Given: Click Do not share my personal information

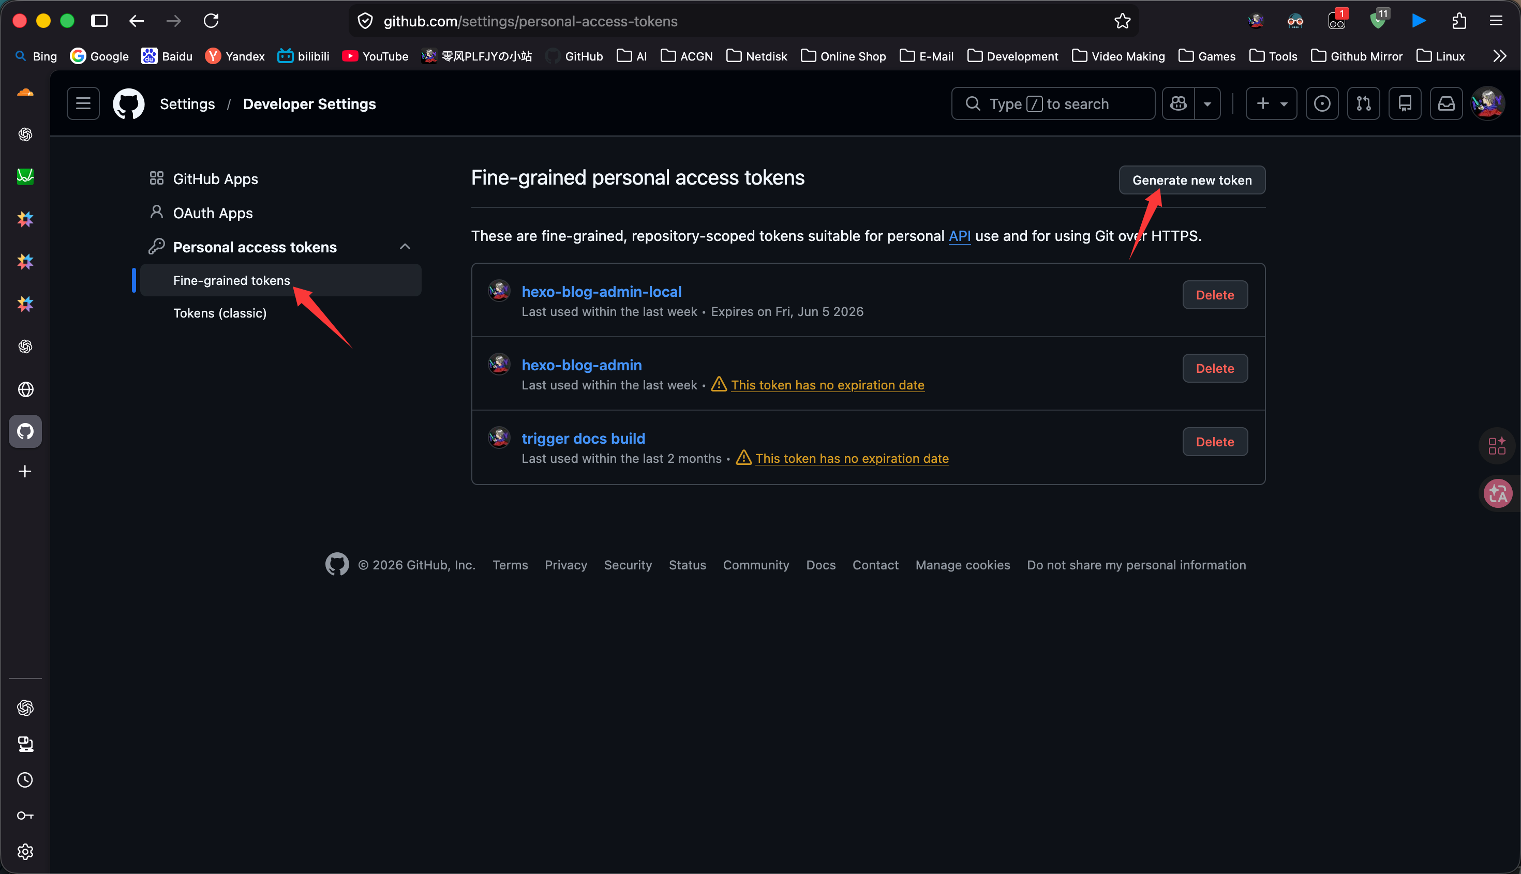Looking at the screenshot, I should pos(1136,565).
